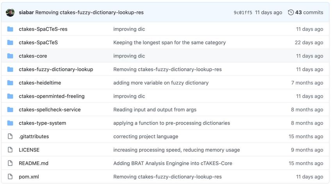
Task: Open the ctakes-spellcheck-service folder
Action: click(50, 109)
